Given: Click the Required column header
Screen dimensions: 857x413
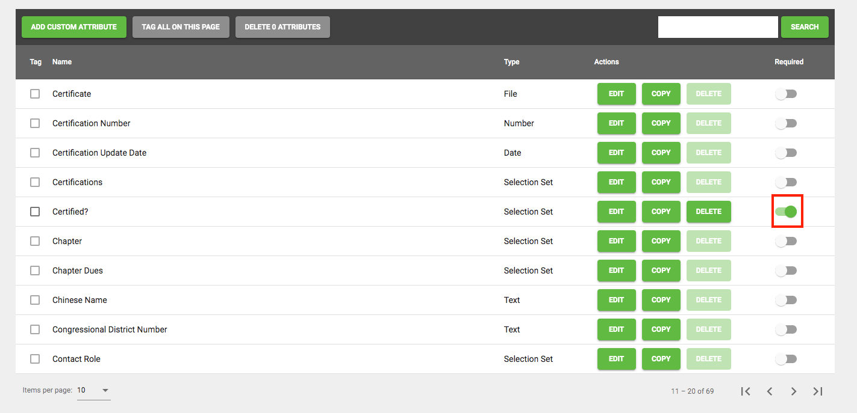Looking at the screenshot, I should (x=789, y=62).
